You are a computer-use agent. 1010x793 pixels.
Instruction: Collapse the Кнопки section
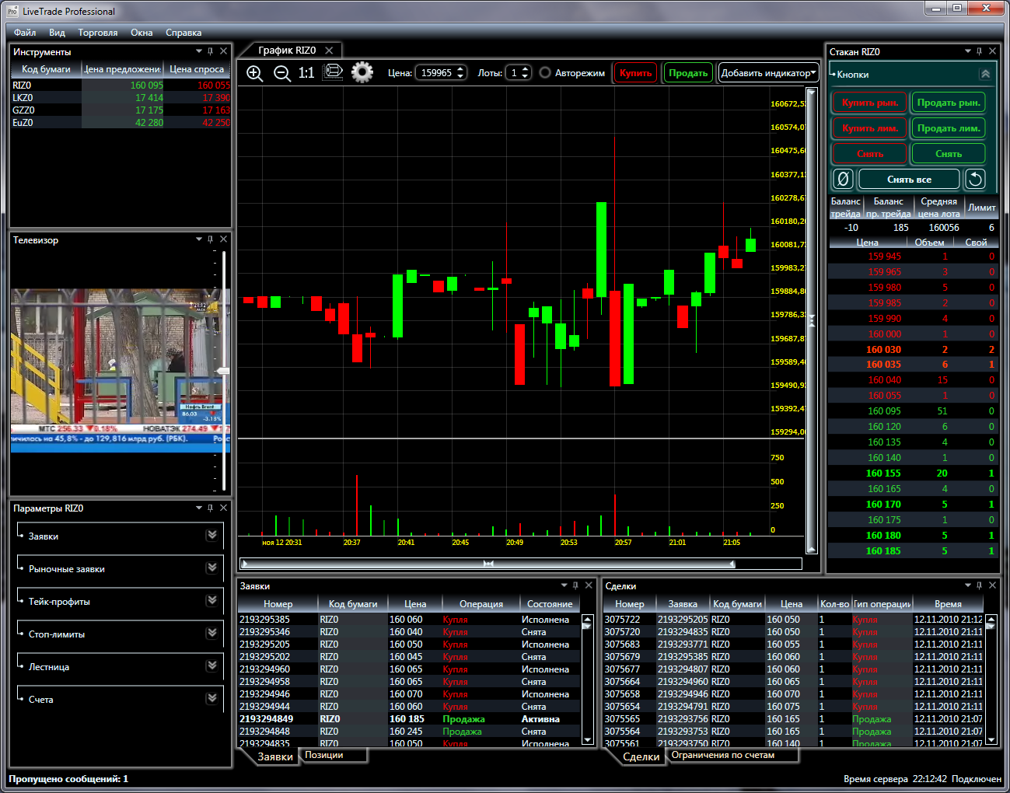click(985, 74)
